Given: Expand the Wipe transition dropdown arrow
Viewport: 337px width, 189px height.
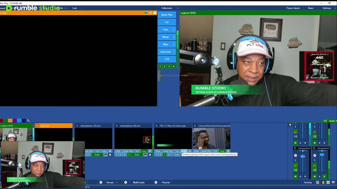Looking at the screenshot, I should tap(174, 44).
